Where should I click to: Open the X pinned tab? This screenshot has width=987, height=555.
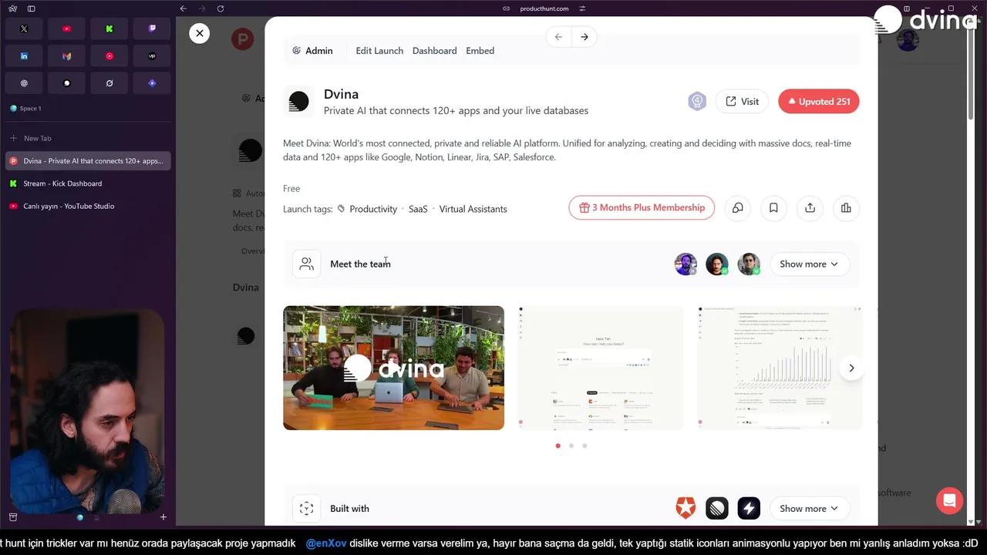click(x=24, y=29)
